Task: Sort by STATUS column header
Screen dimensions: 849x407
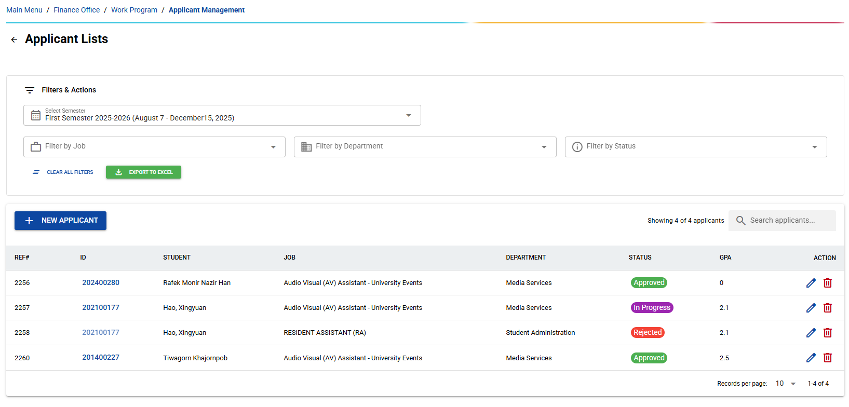Action: tap(640, 257)
